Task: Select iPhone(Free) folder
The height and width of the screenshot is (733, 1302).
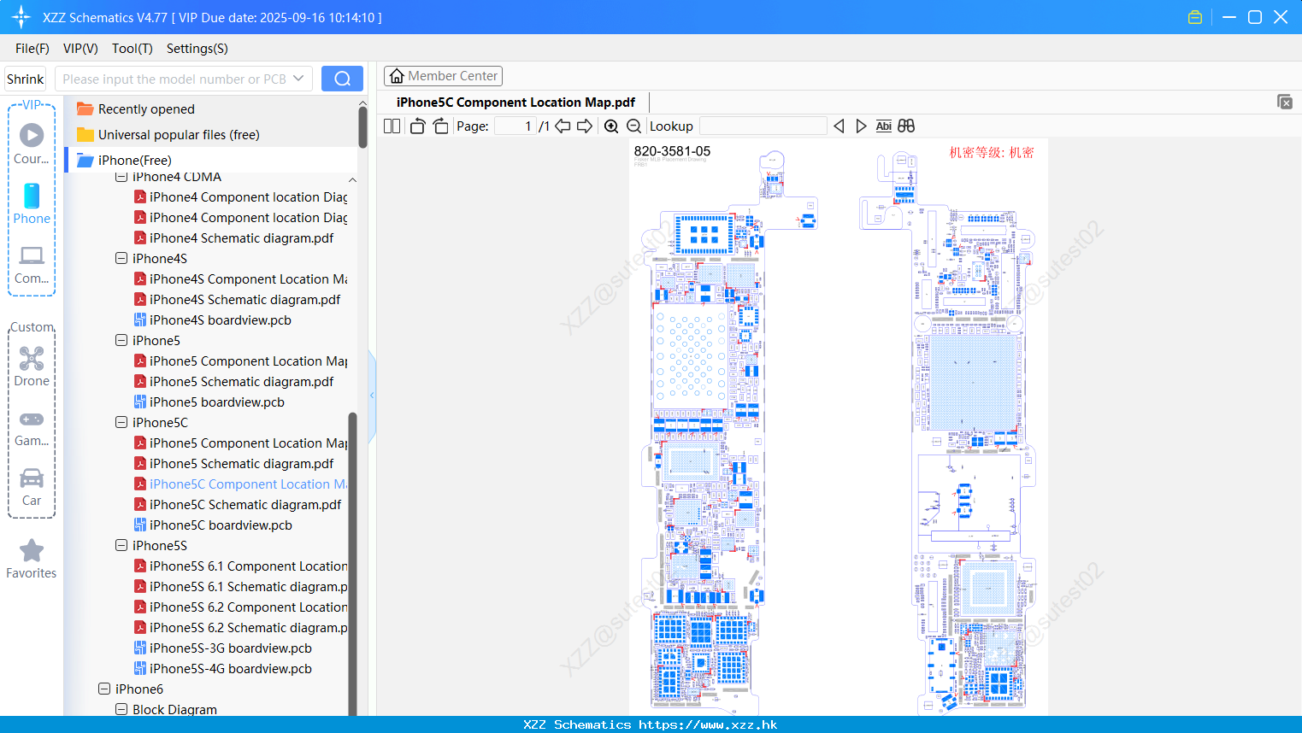Action: pyautogui.click(x=134, y=160)
